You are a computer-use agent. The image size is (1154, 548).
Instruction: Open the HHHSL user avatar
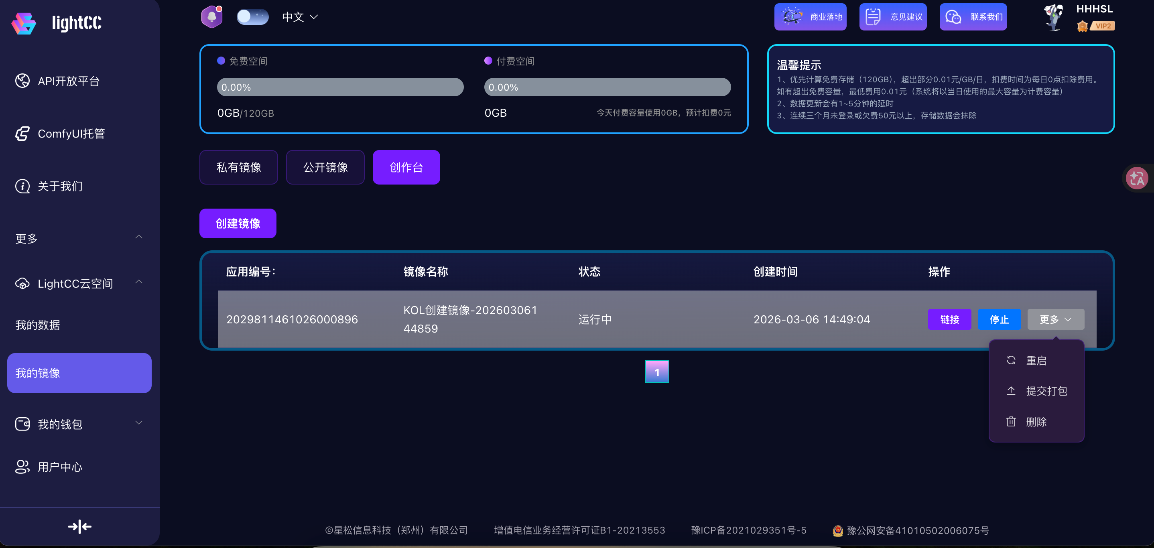[x=1053, y=18]
